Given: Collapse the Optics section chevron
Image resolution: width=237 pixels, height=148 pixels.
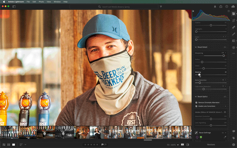Looking at the screenshot, I should pos(196,96).
